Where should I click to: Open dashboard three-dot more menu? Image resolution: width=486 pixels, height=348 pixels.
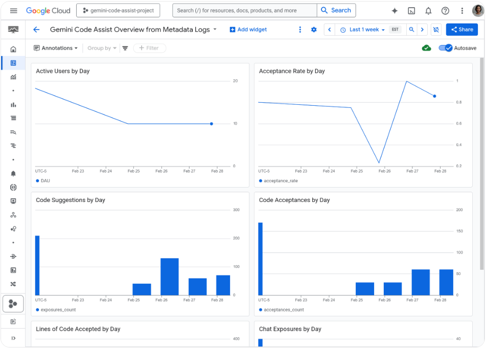[x=299, y=30]
